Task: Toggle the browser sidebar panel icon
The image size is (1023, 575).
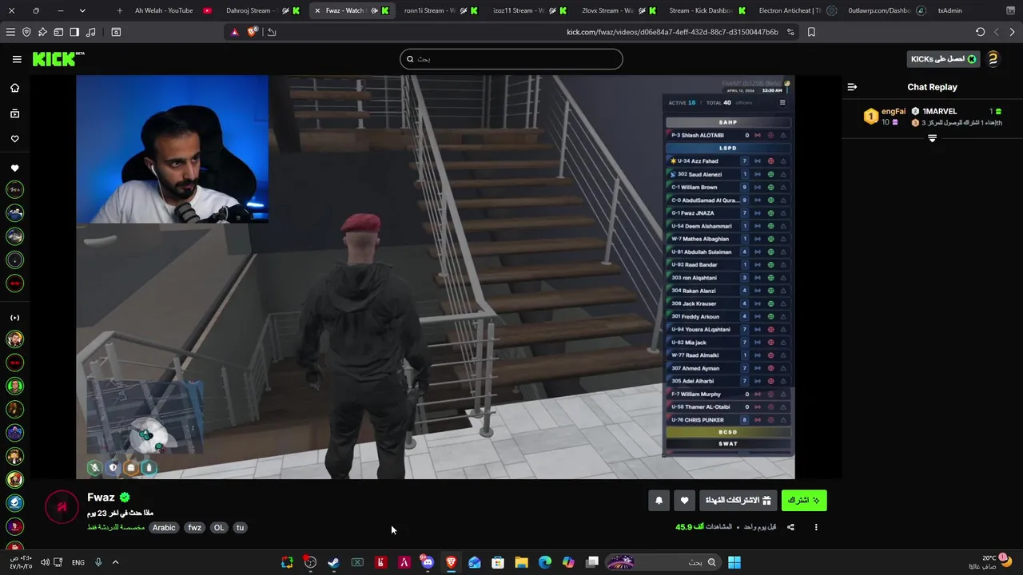Action: tap(74, 32)
